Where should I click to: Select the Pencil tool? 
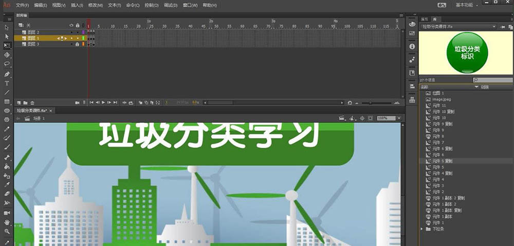tap(7, 129)
